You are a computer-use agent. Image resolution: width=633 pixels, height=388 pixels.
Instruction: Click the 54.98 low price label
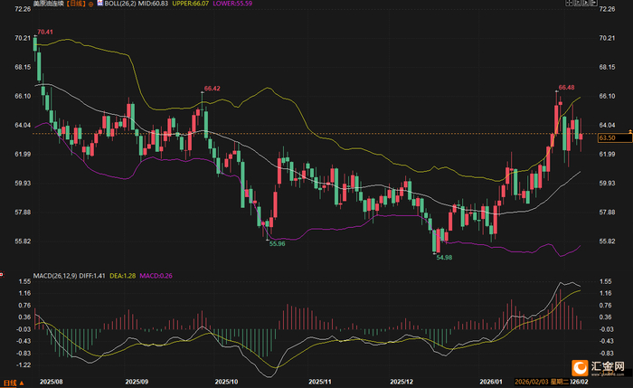point(444,258)
